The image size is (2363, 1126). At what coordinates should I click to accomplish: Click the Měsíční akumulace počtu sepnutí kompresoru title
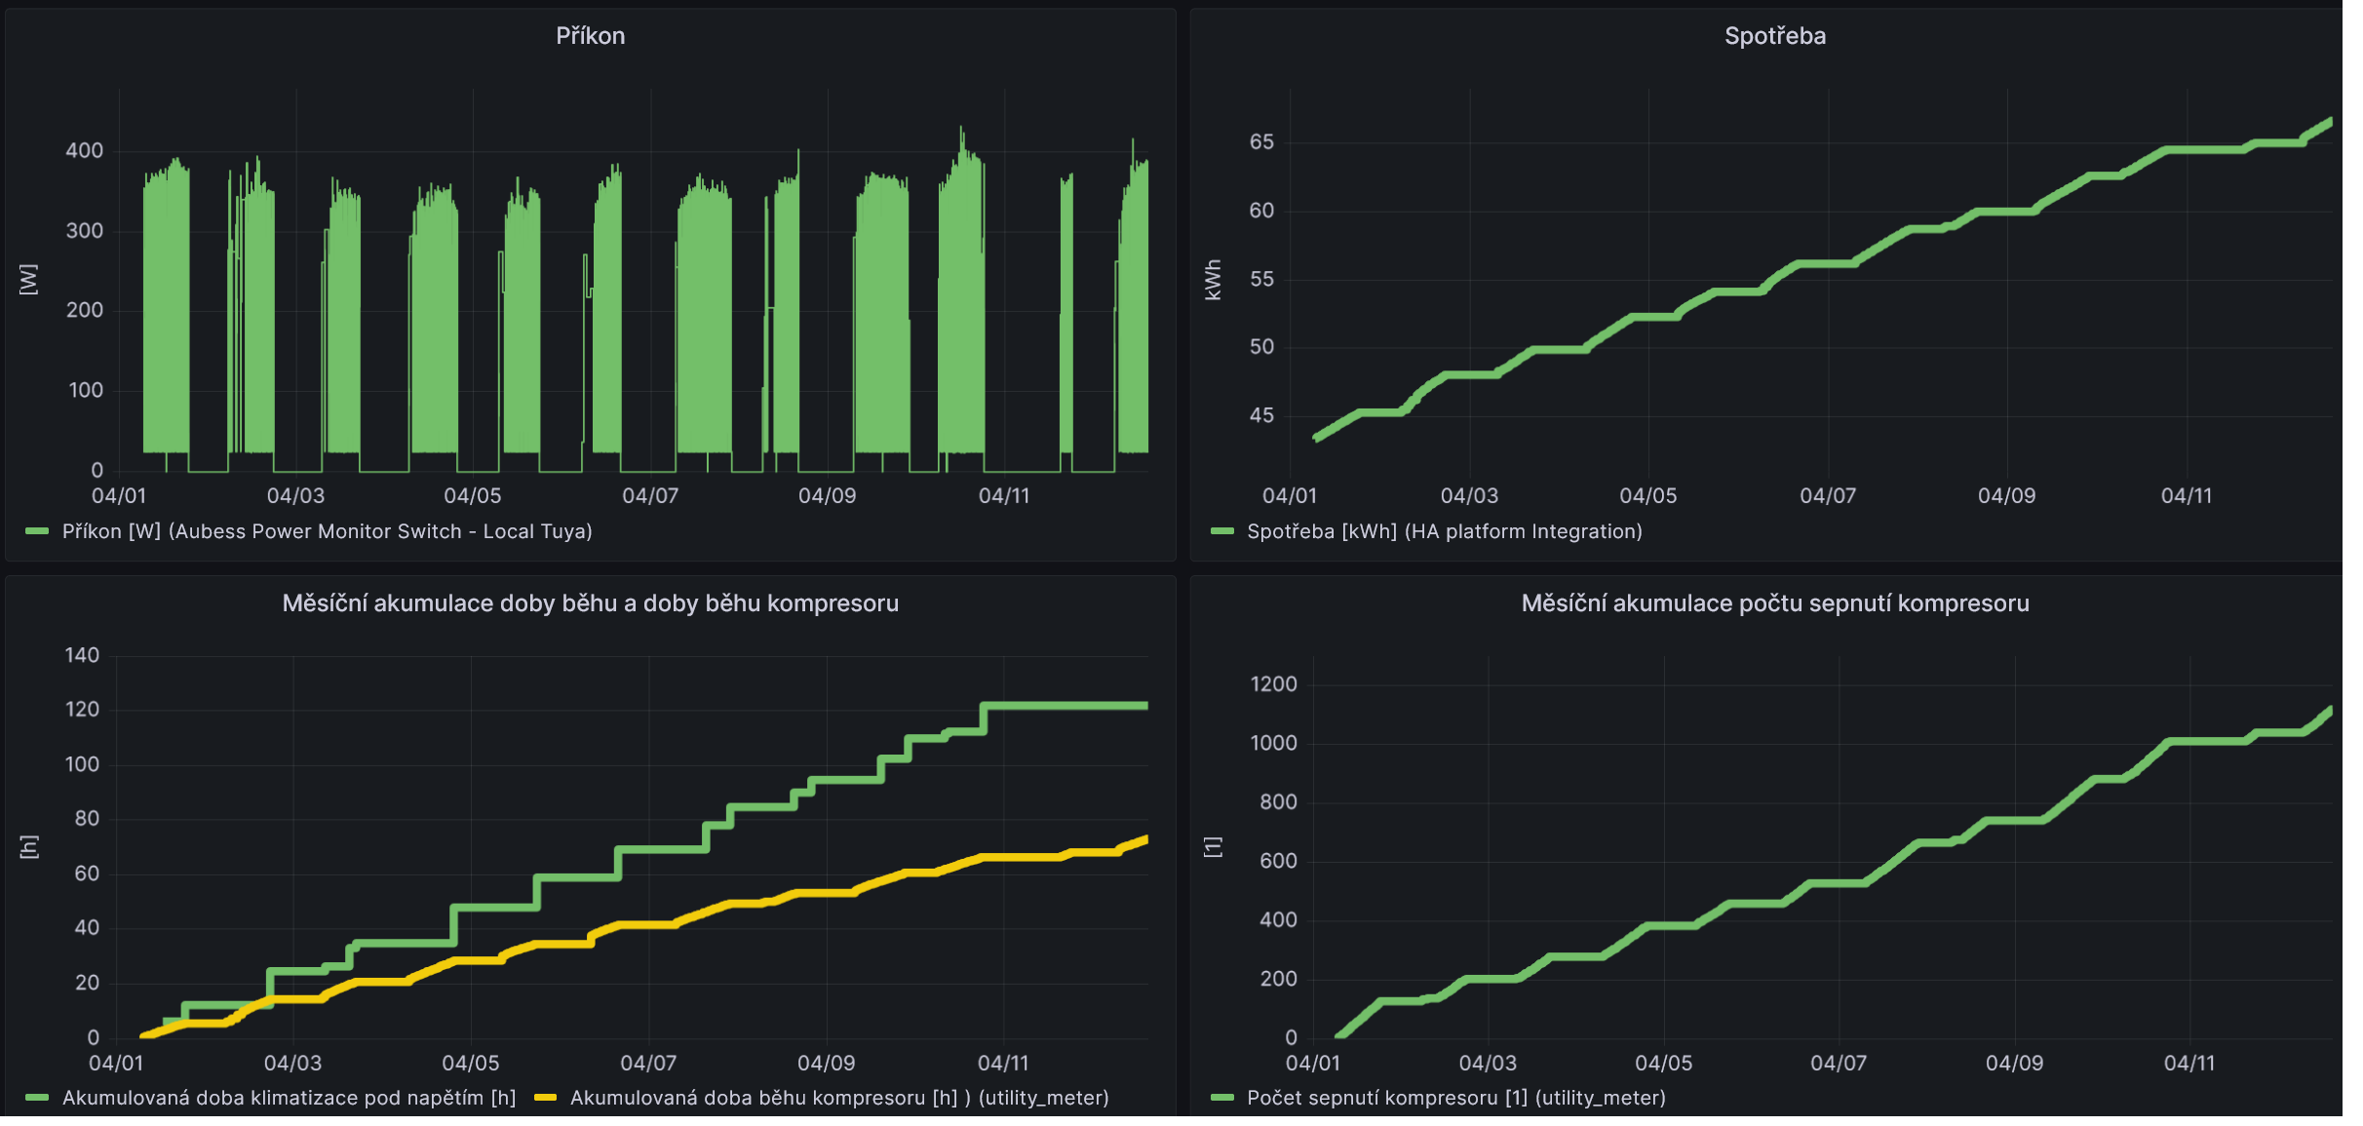[1774, 603]
